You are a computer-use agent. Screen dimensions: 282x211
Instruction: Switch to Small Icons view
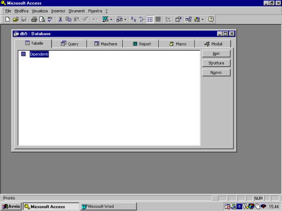pyautogui.click(x=142, y=19)
